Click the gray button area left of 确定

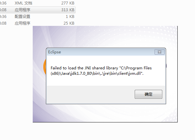90,94
